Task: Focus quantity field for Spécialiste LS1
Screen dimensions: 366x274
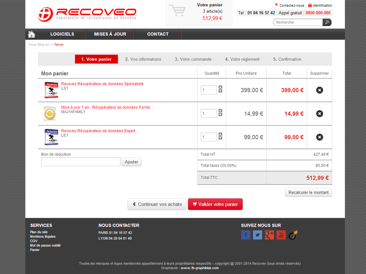Action: 209,90
